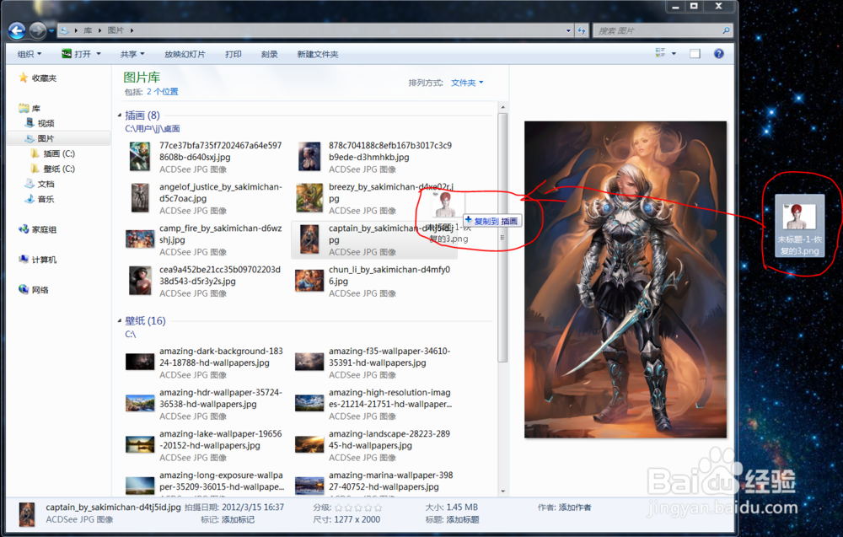Go back with the blue Back arrow
This screenshot has width=843, height=537.
pyautogui.click(x=17, y=30)
